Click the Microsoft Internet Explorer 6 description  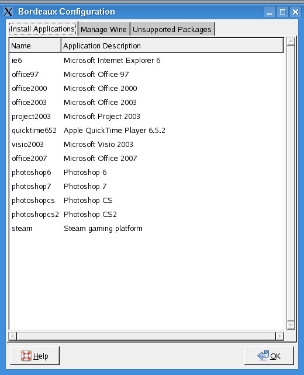112,60
